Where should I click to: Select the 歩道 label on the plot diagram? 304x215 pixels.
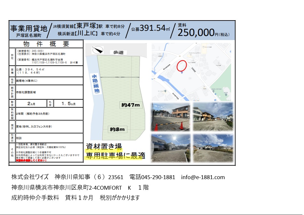pyautogui.click(x=118, y=52)
